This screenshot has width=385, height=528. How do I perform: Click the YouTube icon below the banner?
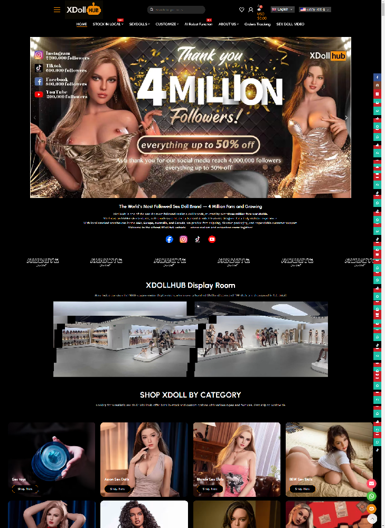212,239
